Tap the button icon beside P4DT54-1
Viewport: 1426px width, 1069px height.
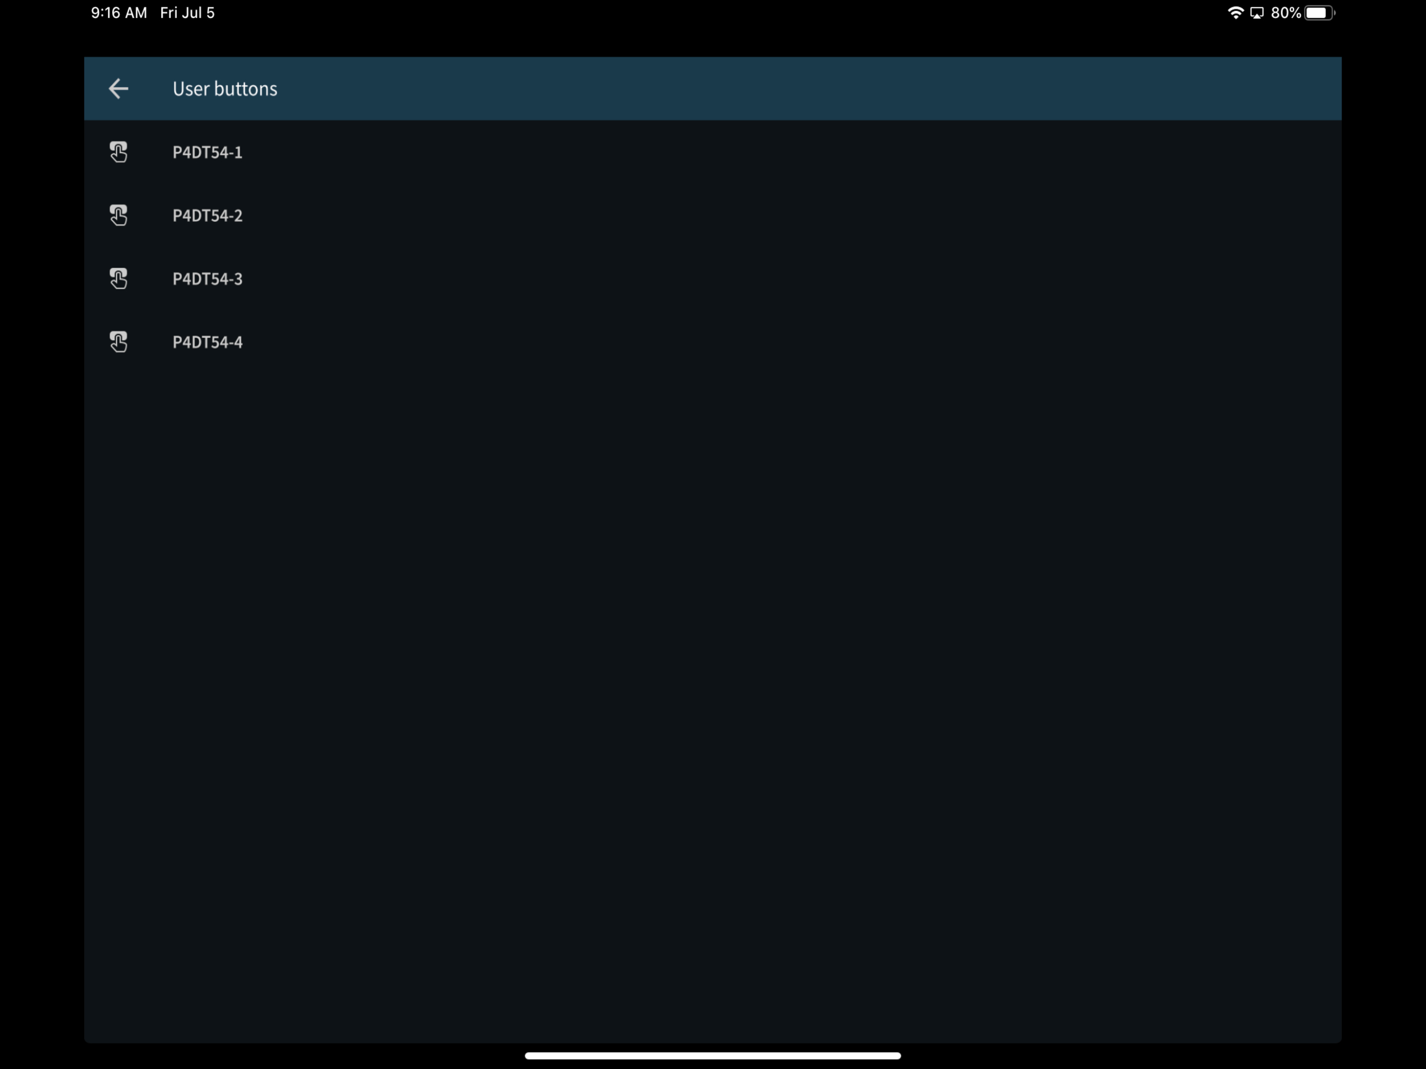coord(118,152)
